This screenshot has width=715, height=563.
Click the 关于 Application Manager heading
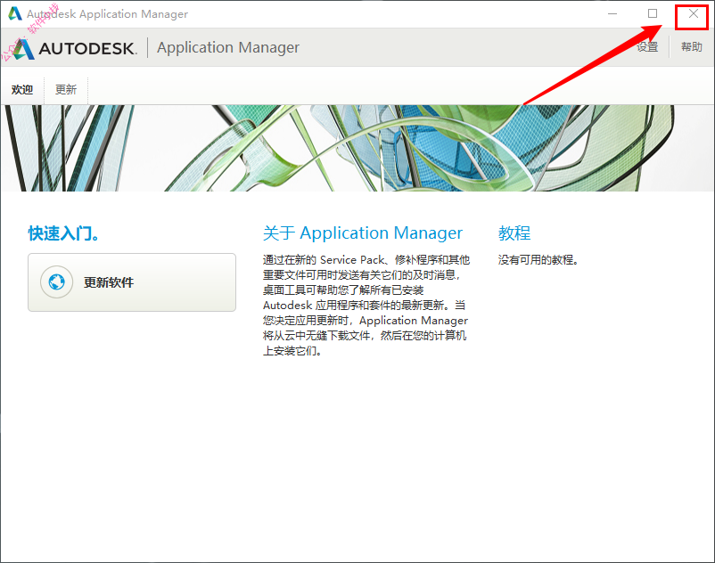(363, 233)
